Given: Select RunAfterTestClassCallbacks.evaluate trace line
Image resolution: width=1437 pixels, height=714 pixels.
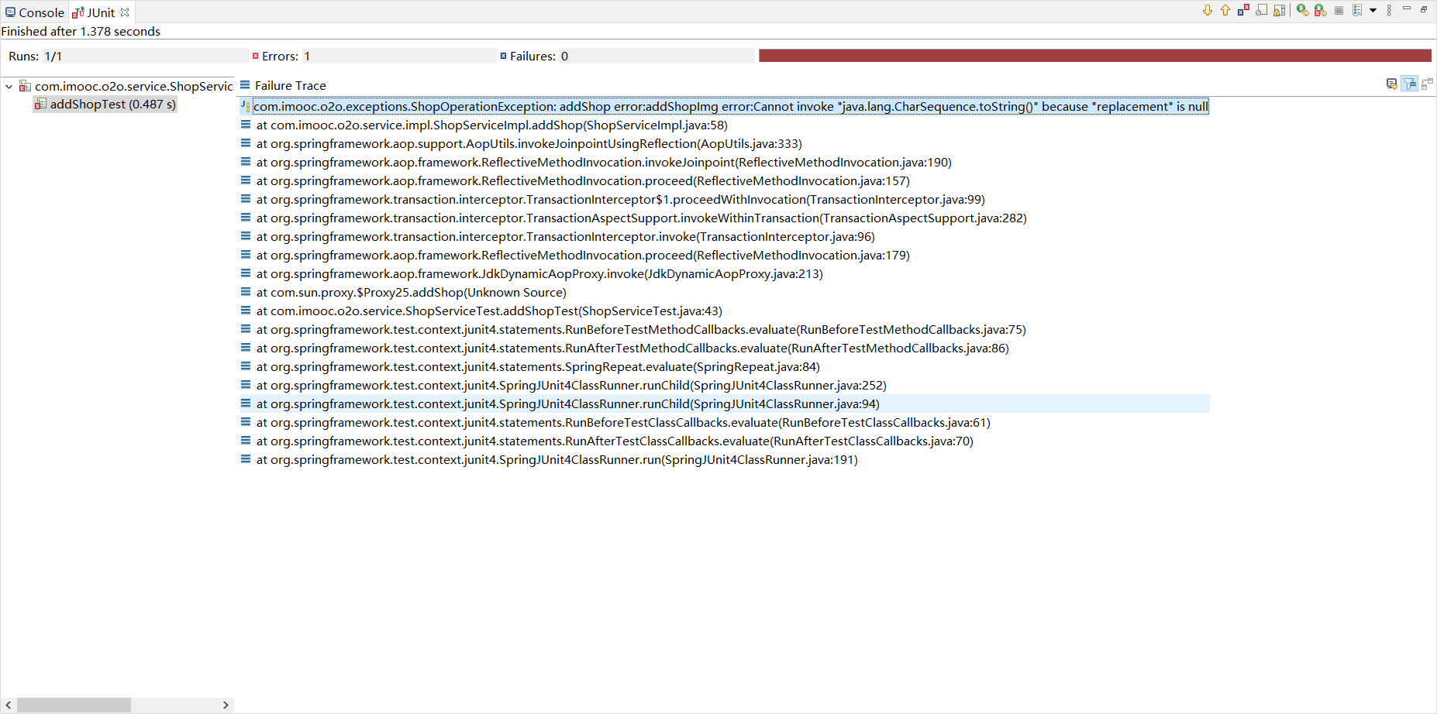Looking at the screenshot, I should (x=615, y=441).
